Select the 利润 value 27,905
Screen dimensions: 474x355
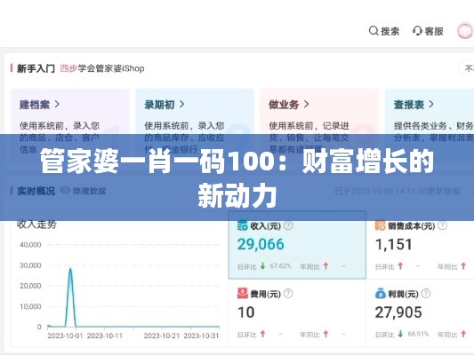398,312
